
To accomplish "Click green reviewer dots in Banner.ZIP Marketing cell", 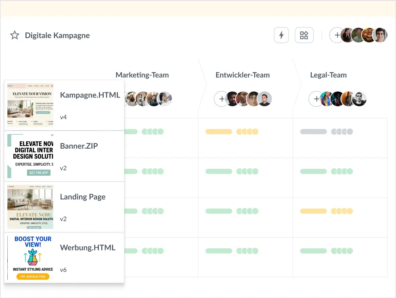I will click(153, 171).
